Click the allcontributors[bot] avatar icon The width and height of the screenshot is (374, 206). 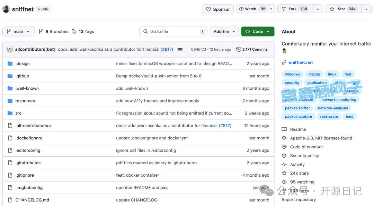tap(10, 49)
